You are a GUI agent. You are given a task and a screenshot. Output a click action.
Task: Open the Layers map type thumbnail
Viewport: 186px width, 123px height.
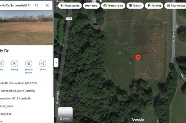pyautogui.click(x=65, y=114)
